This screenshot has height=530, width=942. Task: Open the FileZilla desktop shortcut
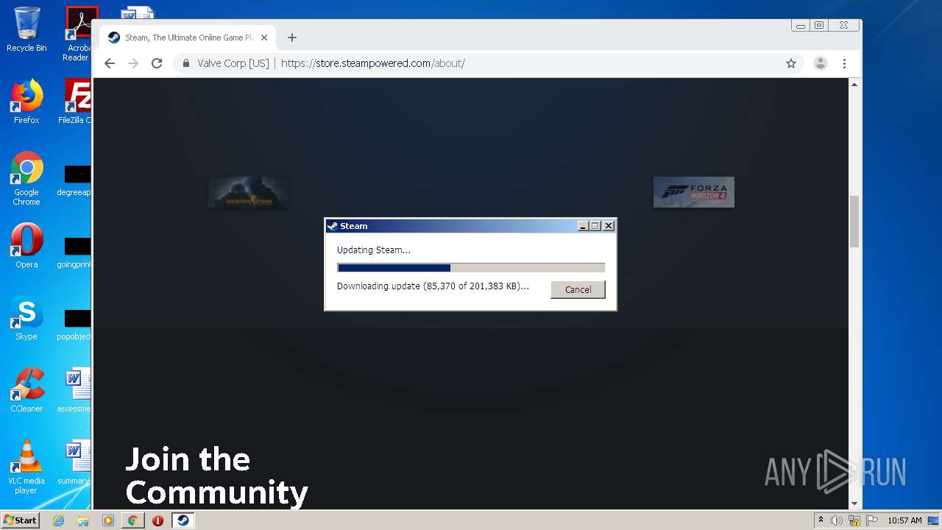(75, 102)
